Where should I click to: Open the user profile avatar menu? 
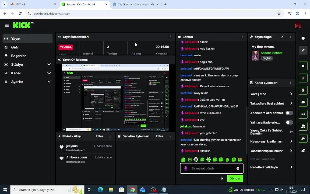click(298, 25)
